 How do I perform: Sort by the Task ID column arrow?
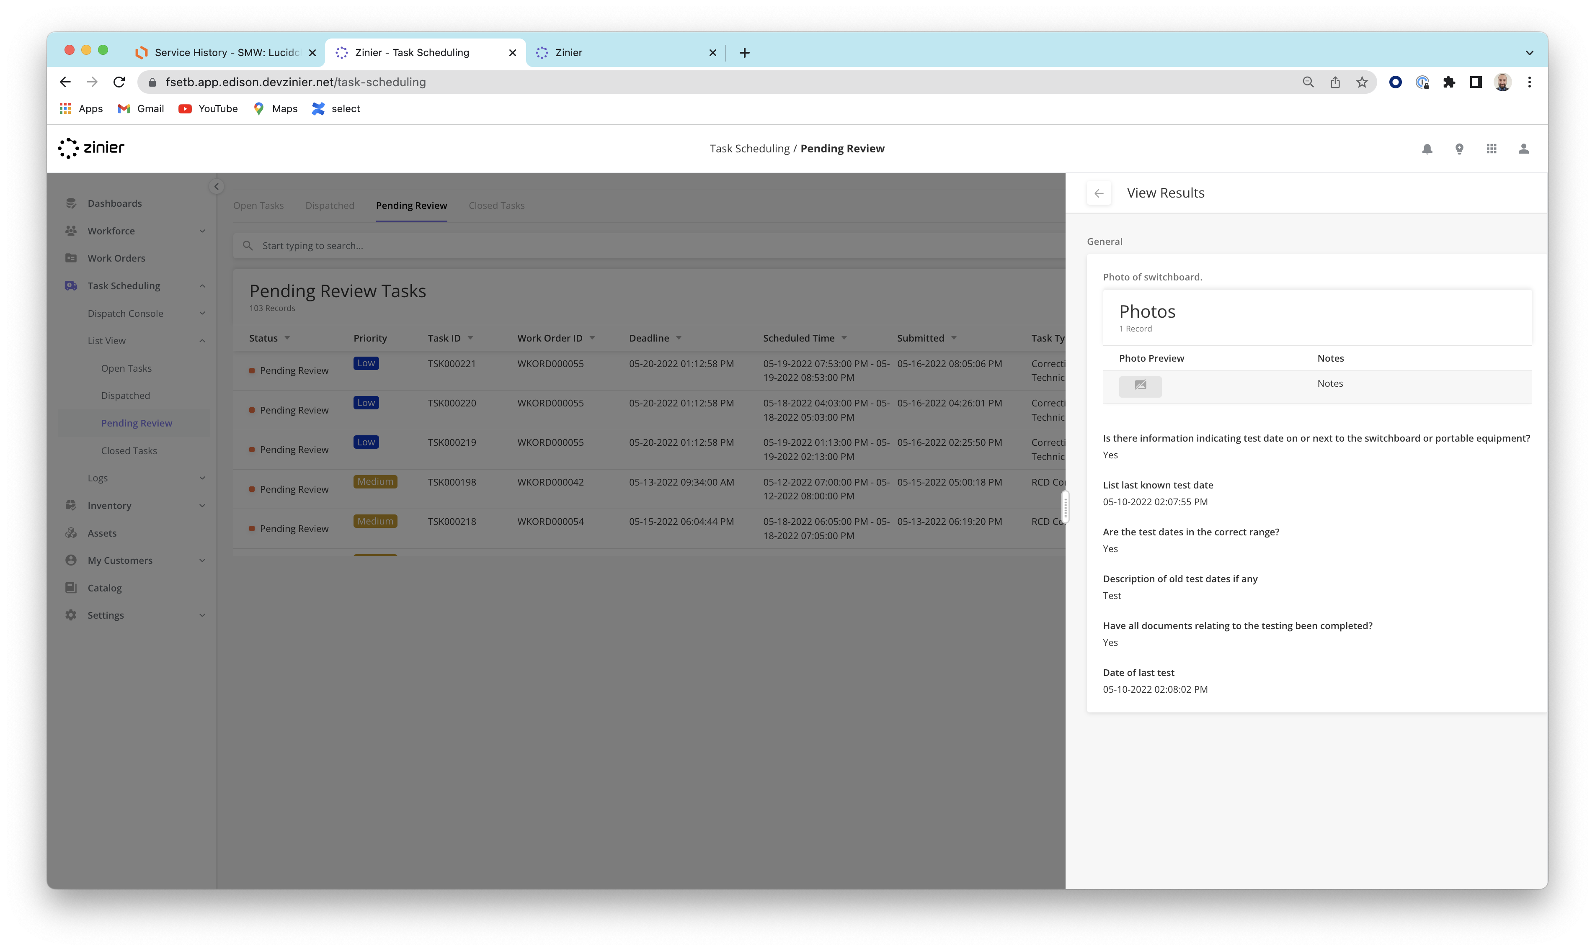click(470, 338)
